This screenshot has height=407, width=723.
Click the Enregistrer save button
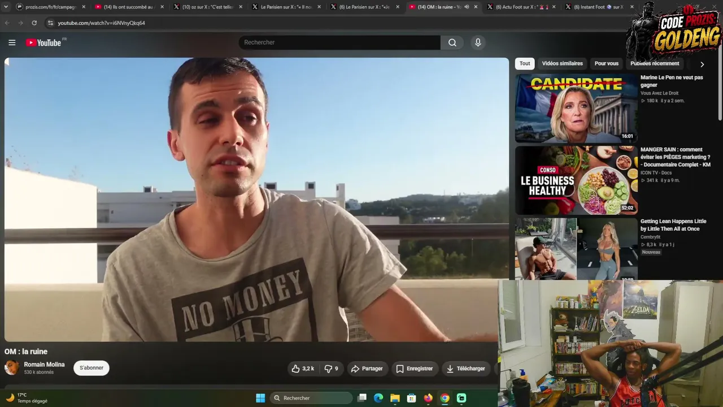(x=414, y=369)
